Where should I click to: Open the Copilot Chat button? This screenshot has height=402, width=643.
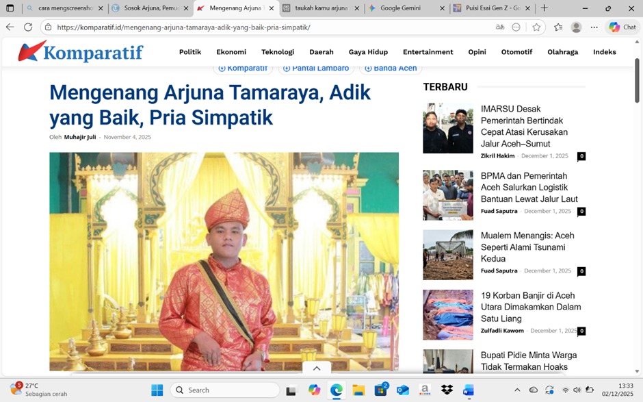(x=622, y=27)
